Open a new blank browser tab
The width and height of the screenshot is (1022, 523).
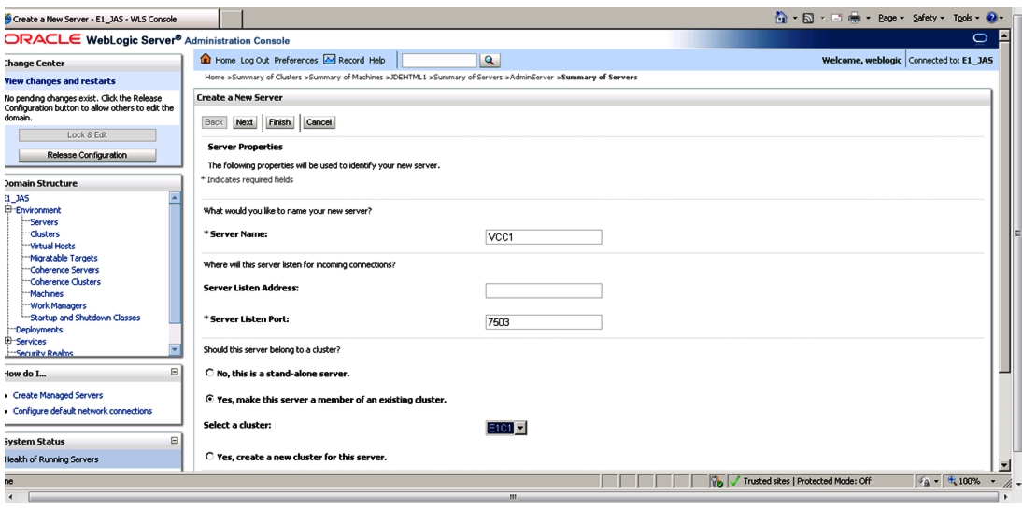coord(232,19)
